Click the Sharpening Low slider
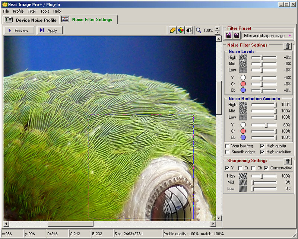Image resolution: width=298 pixels, height=239 pixels. [264, 189]
